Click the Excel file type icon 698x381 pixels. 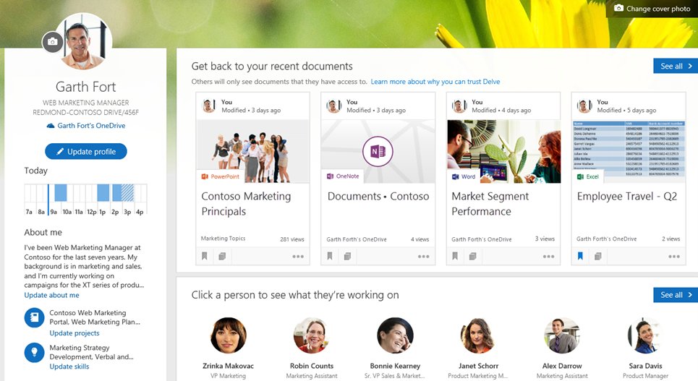581,176
